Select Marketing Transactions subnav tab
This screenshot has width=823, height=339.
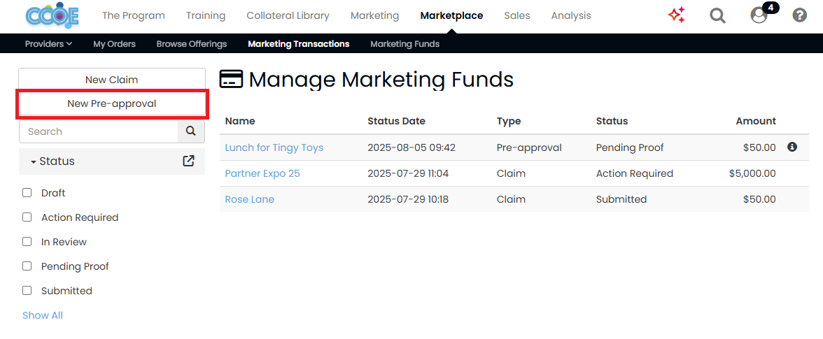pyautogui.click(x=299, y=44)
